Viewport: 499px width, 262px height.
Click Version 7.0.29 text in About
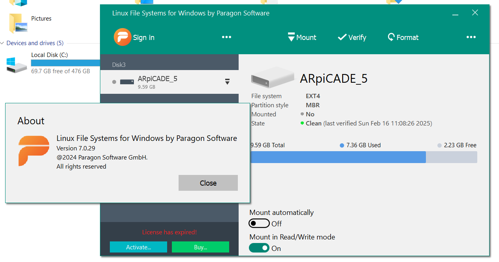coord(76,148)
